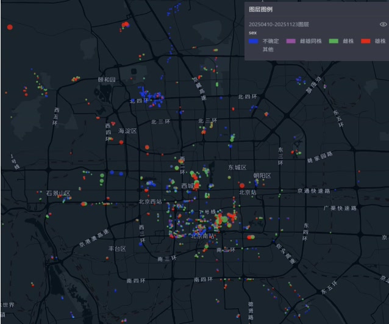The width and height of the screenshot is (389, 324).
Task: Click the 丰台区 district label
Action: click(x=117, y=249)
